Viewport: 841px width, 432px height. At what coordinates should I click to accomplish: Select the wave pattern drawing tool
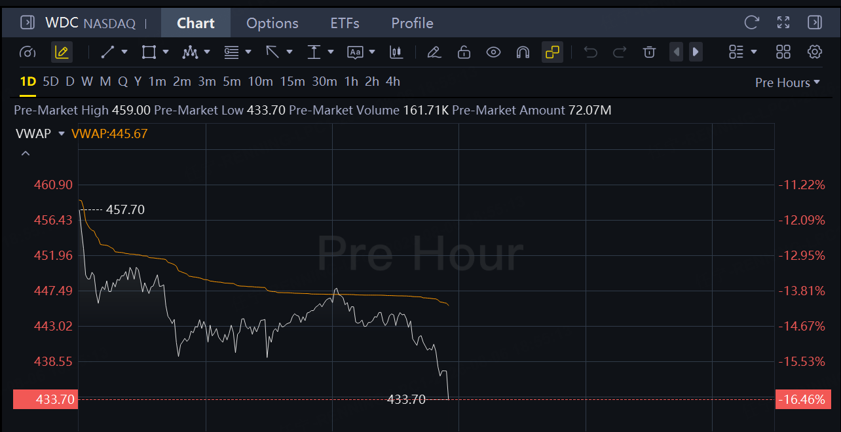[x=191, y=52]
